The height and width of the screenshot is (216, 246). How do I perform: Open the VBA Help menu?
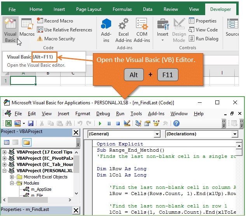199,114
